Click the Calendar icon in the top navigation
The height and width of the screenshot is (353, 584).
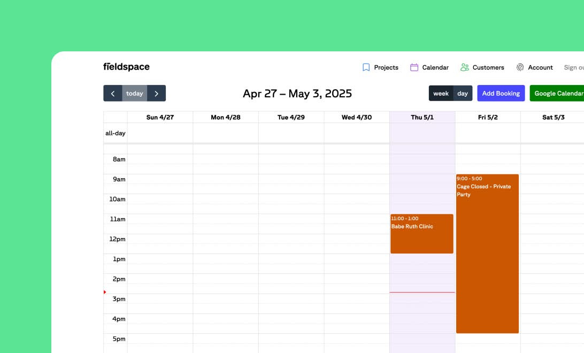click(414, 67)
